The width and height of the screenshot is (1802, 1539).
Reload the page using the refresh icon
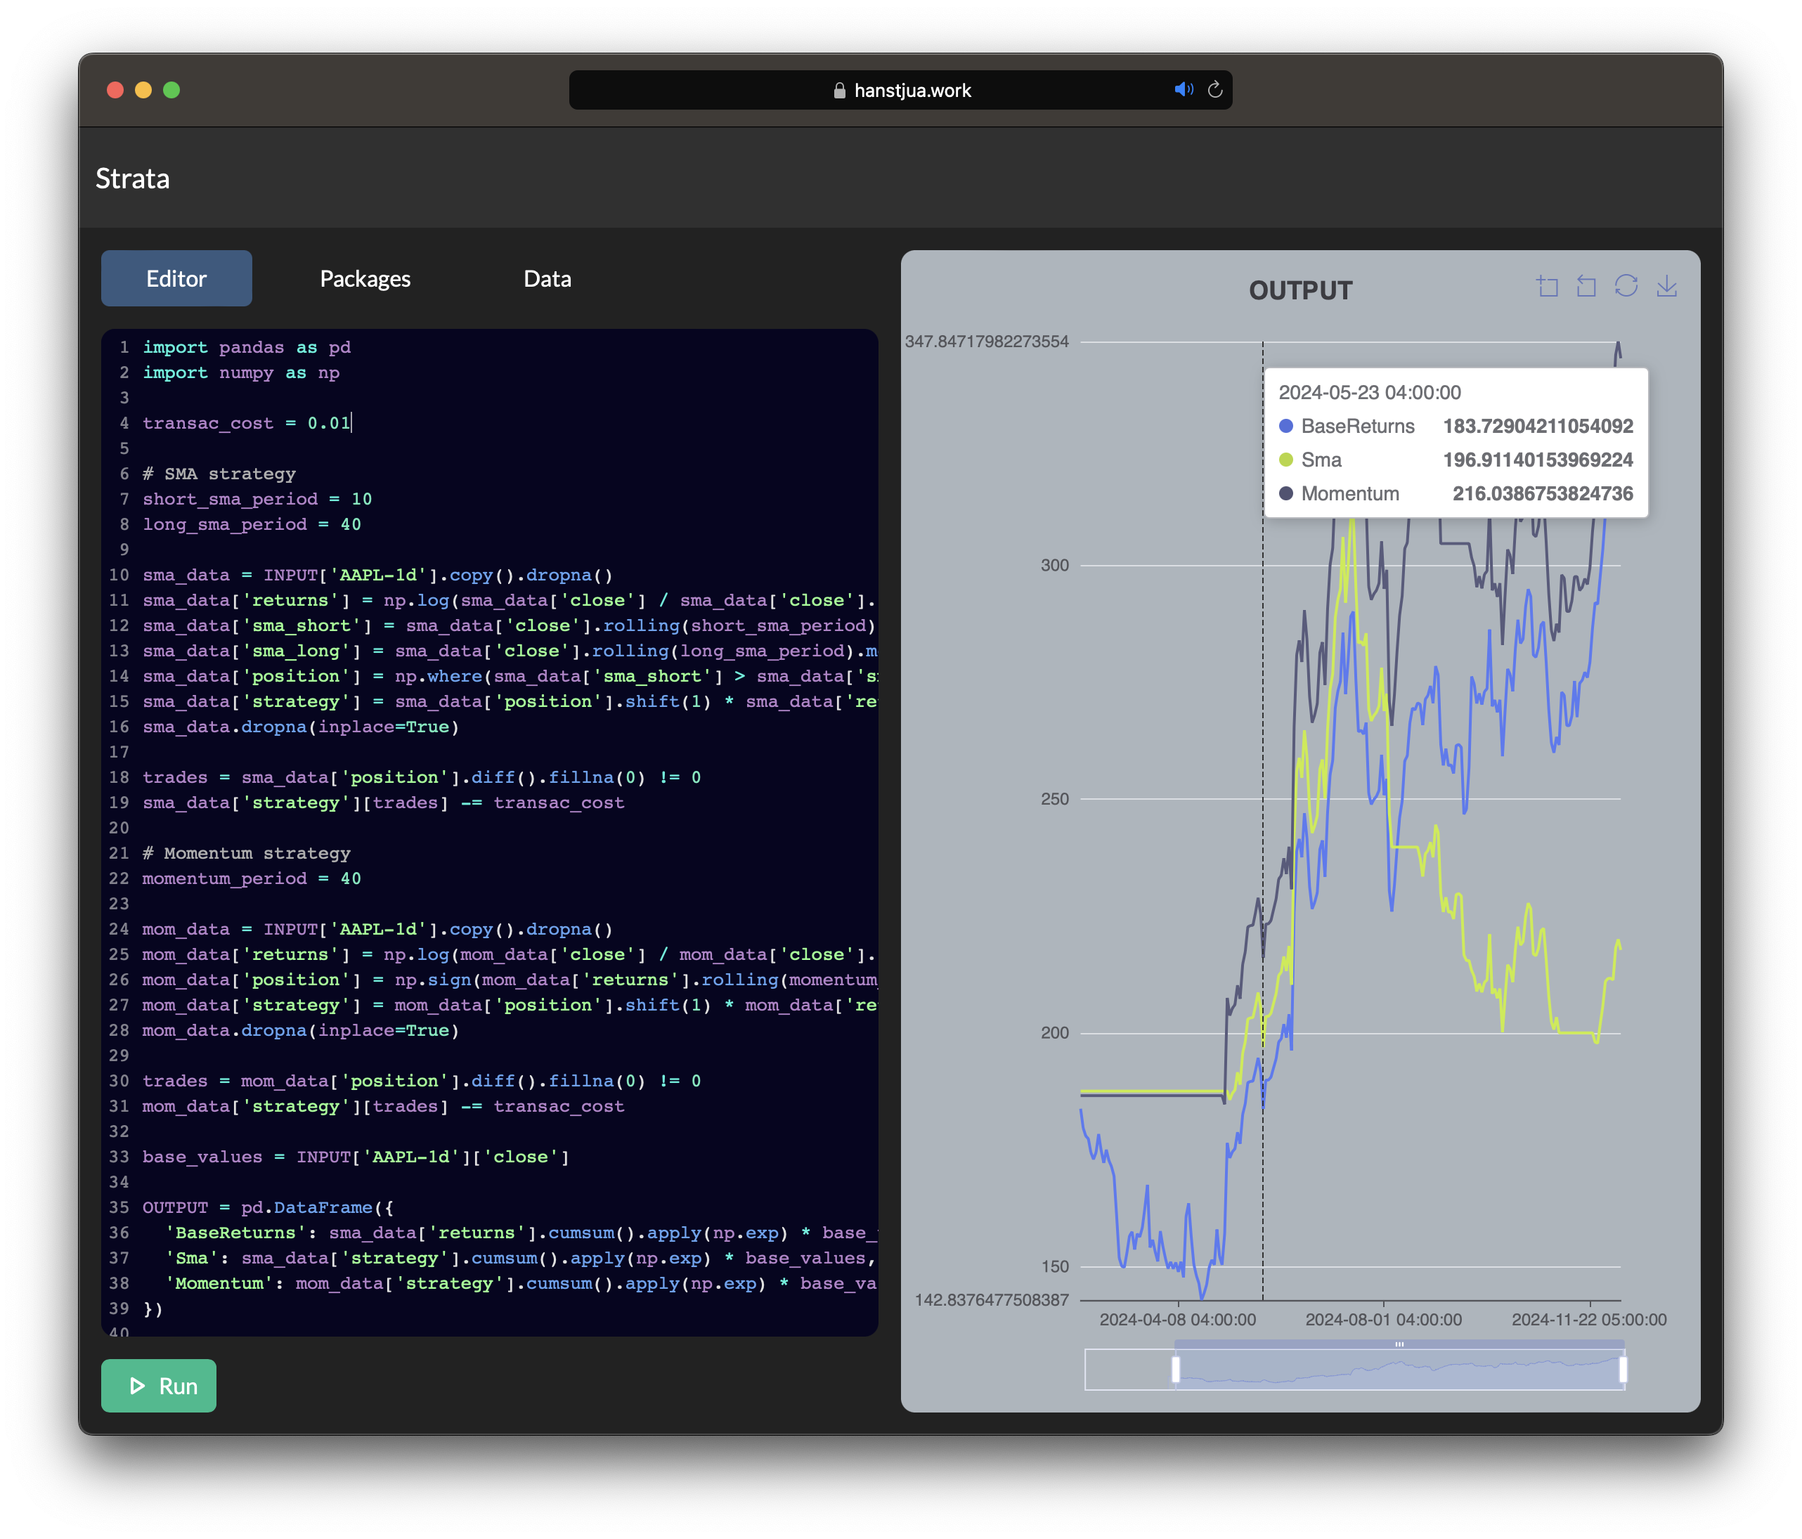[x=1215, y=89]
